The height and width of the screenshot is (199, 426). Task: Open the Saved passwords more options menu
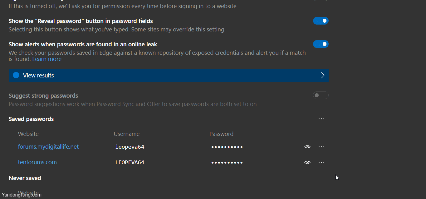pyautogui.click(x=321, y=119)
